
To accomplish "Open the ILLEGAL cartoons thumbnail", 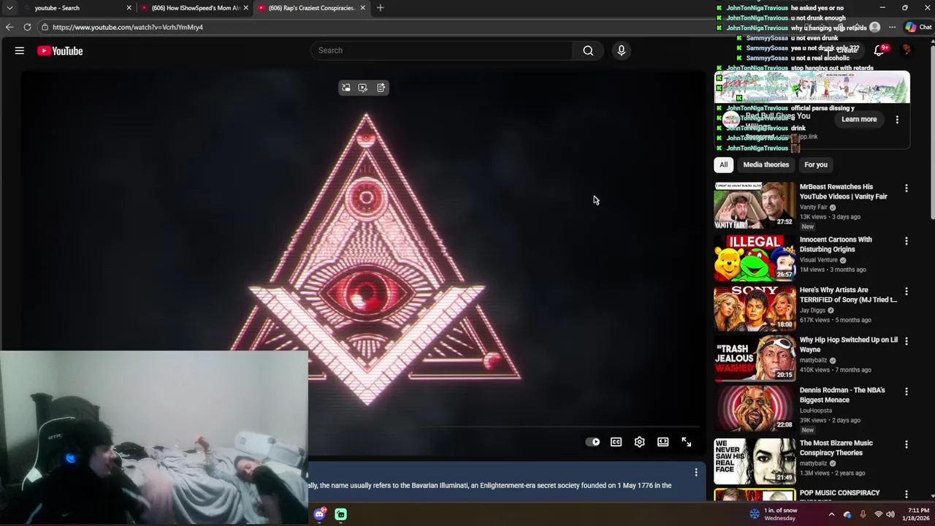I will point(755,258).
